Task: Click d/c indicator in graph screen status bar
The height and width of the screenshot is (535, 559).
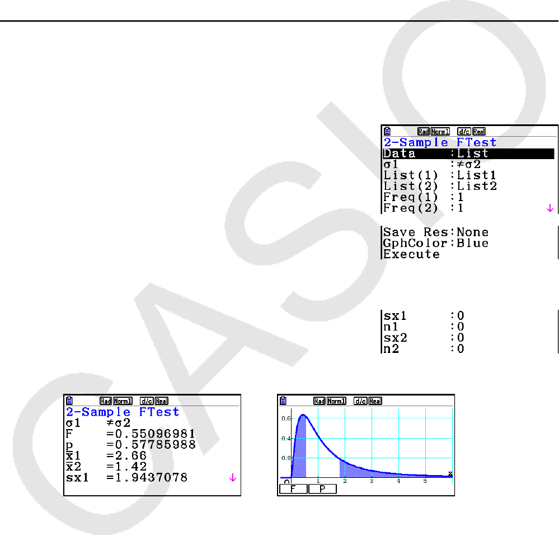Action: tap(360, 401)
